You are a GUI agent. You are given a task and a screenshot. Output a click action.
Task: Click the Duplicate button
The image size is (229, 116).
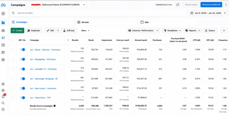34,30
